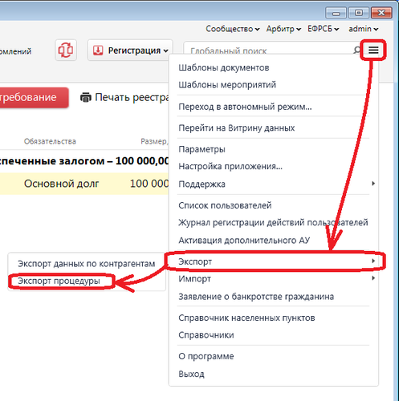Expand the ЕФРСБ dropdown

pyautogui.click(x=323, y=29)
